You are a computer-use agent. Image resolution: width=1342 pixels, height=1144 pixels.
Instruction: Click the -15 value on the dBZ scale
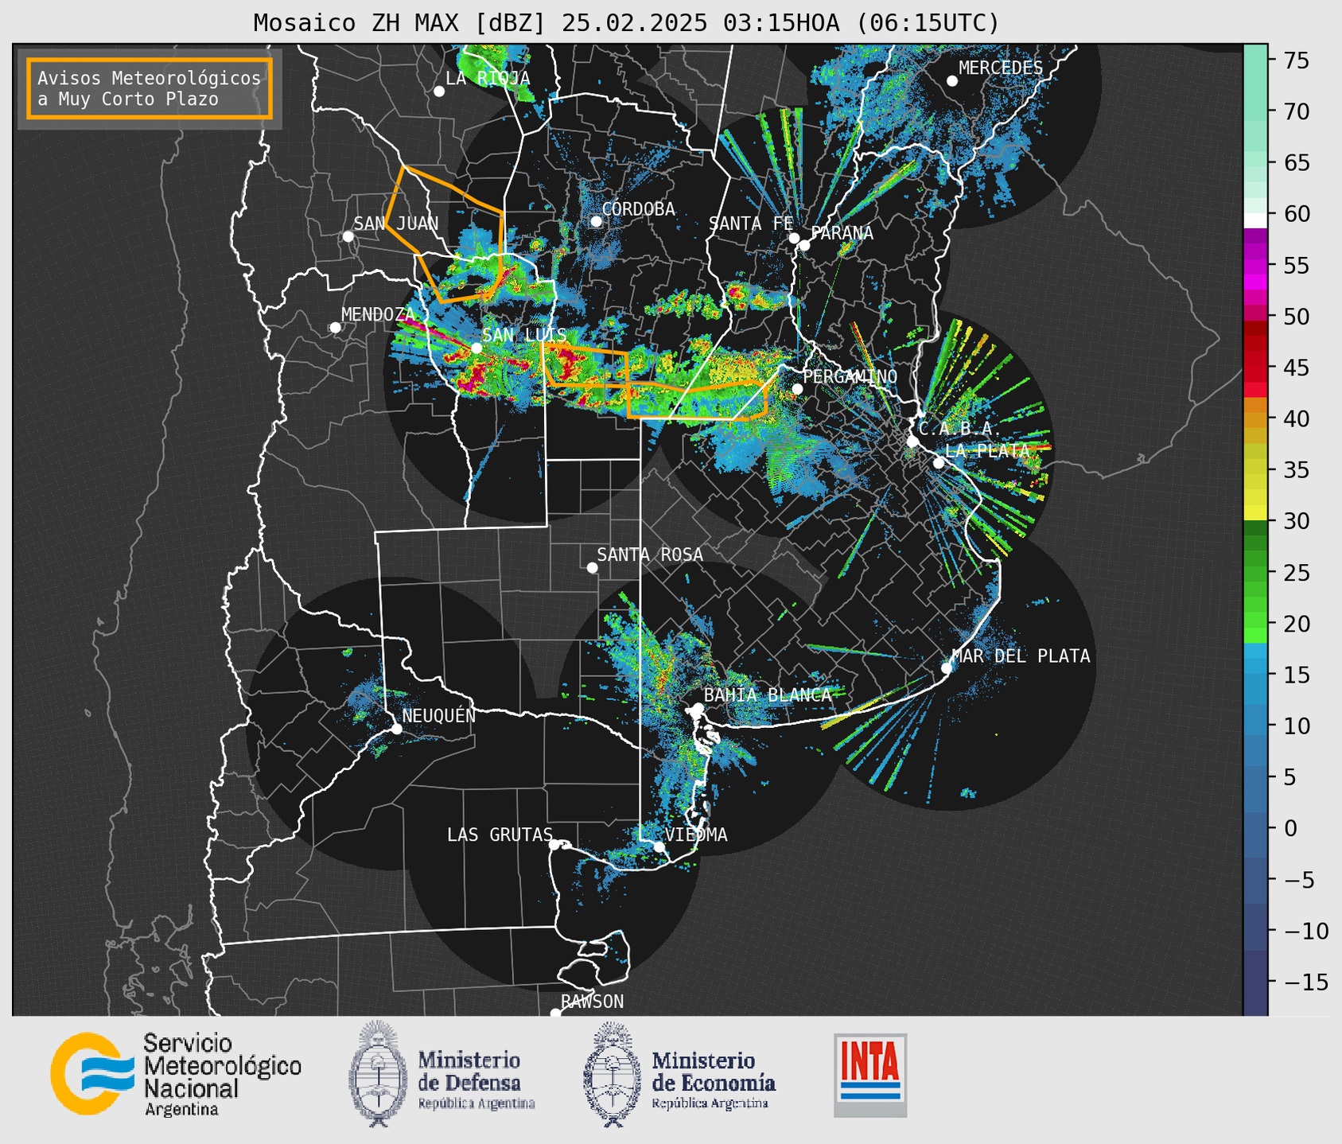tap(1305, 982)
